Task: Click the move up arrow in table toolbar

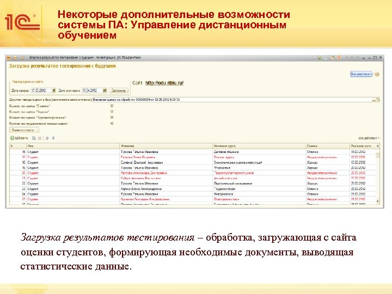Action: (x=47, y=138)
